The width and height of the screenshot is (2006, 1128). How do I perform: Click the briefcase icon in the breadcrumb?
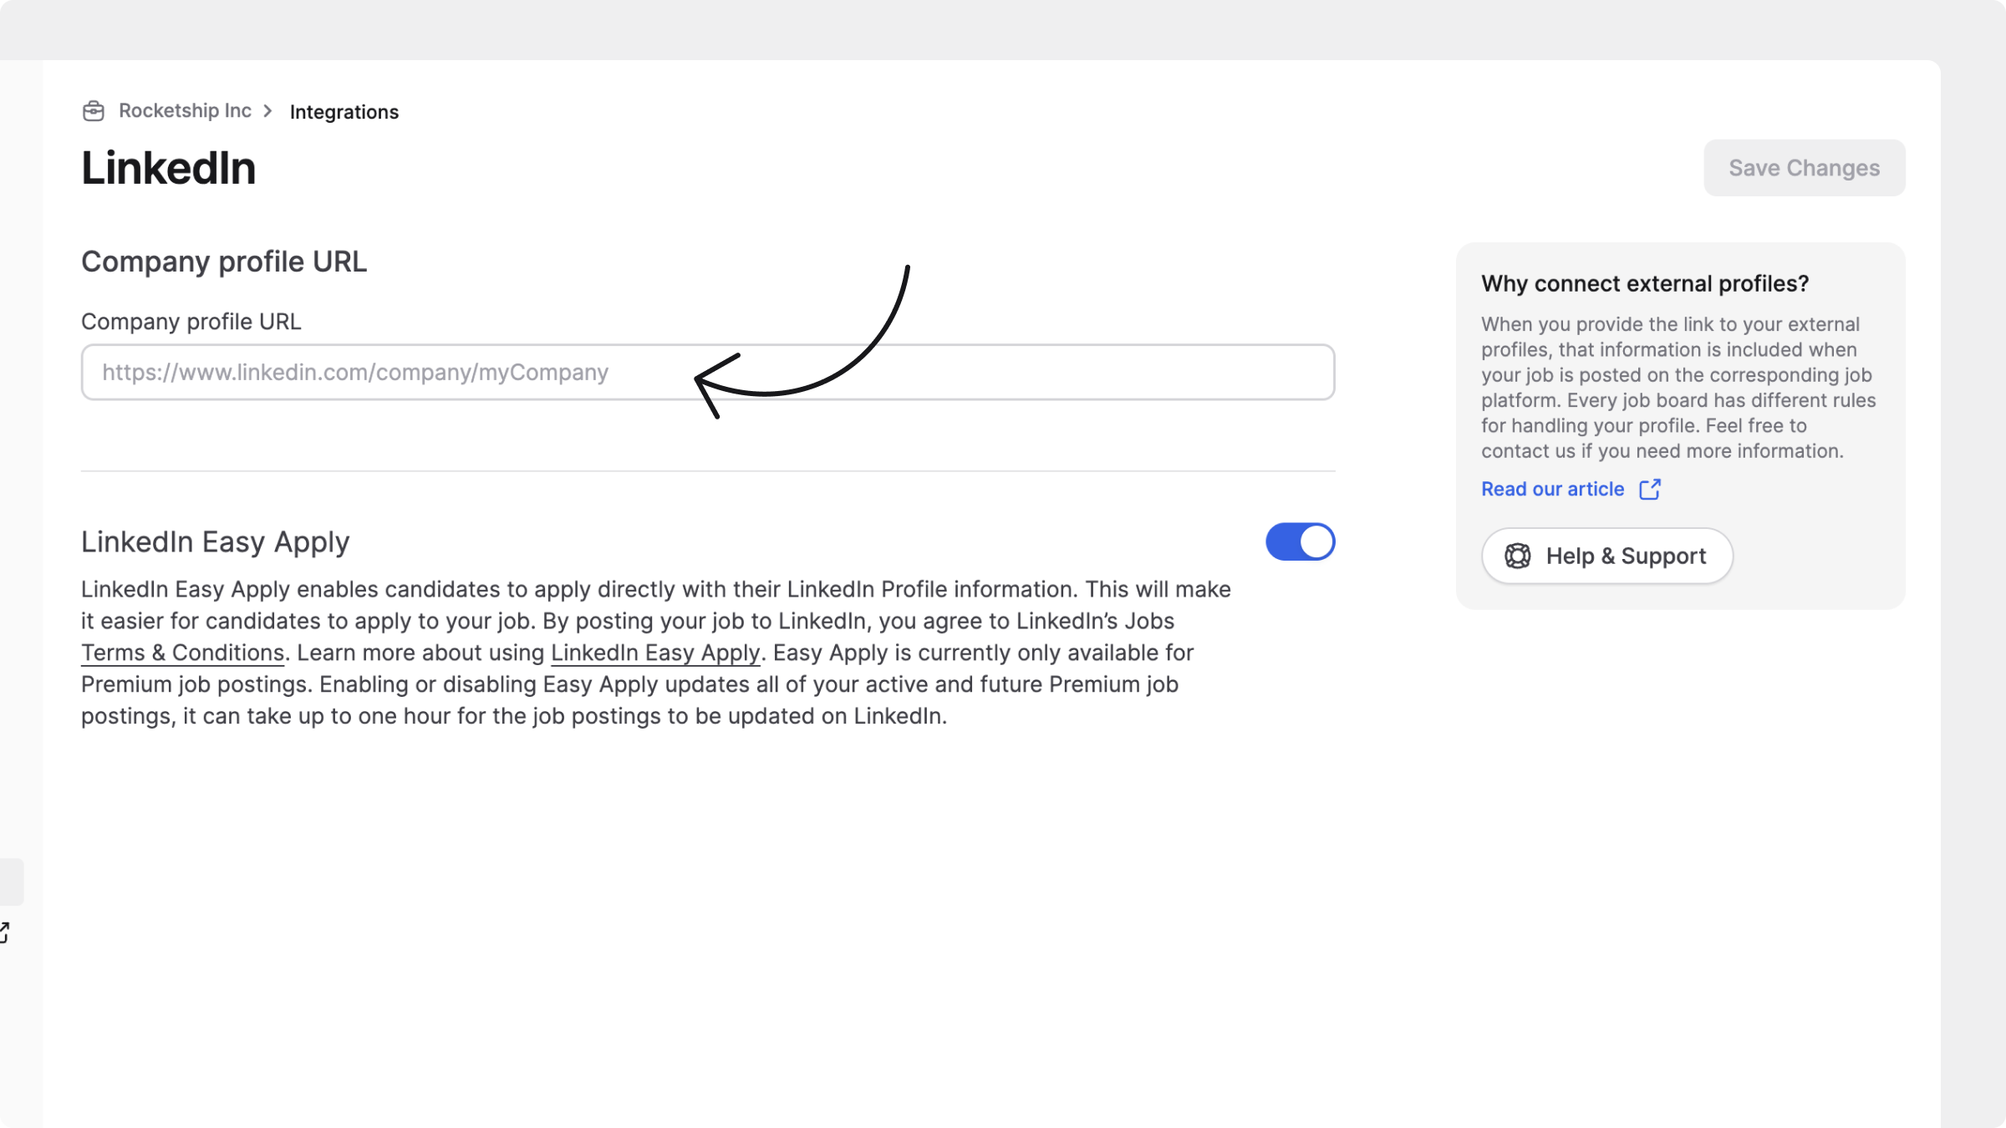click(x=94, y=111)
